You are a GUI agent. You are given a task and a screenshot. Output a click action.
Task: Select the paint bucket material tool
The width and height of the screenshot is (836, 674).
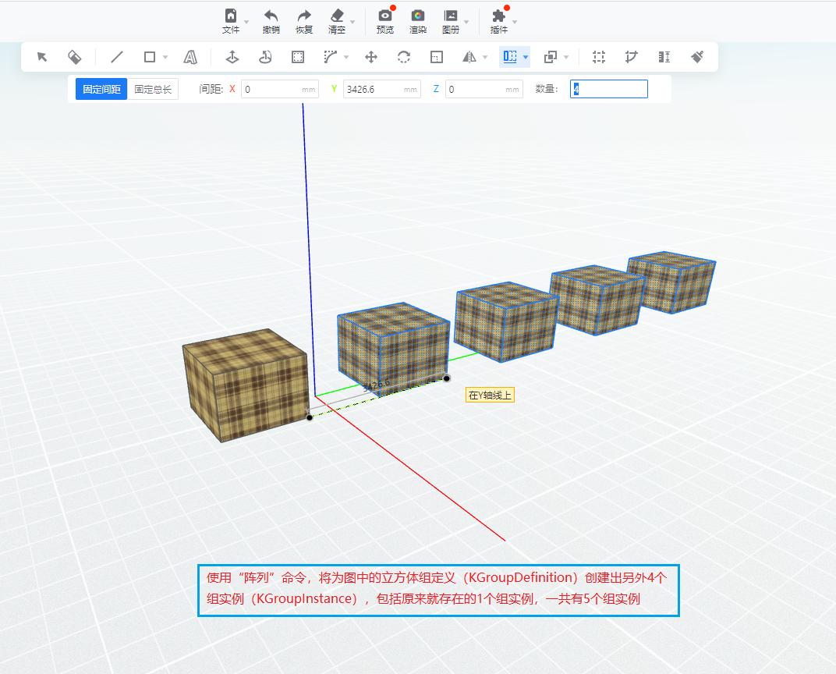point(75,56)
